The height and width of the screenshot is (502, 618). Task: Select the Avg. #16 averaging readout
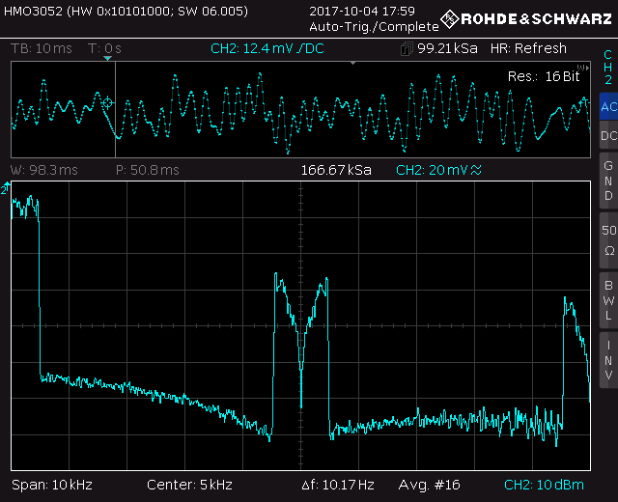pyautogui.click(x=437, y=484)
